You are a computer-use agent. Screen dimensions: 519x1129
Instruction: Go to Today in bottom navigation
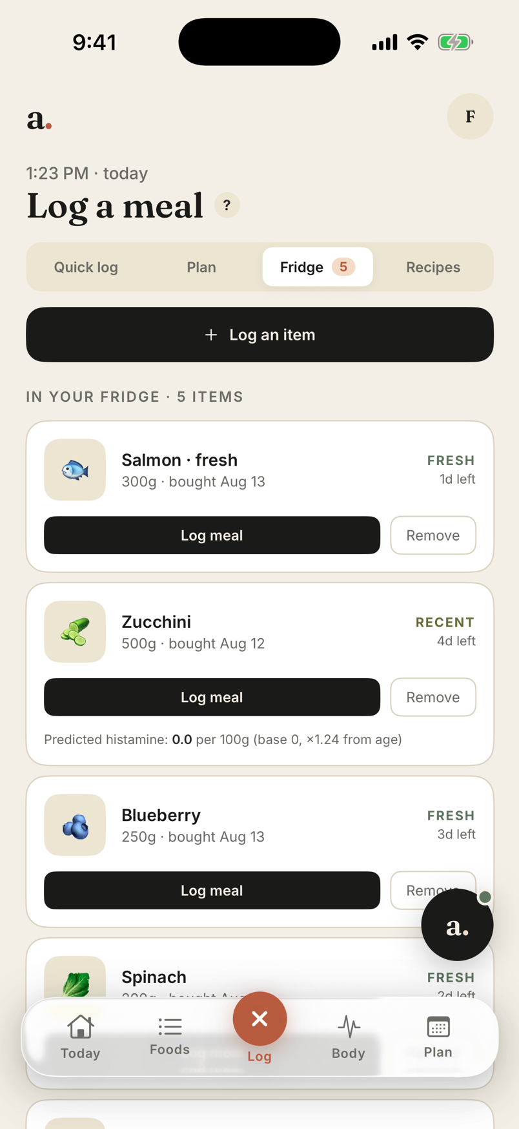[x=81, y=1037]
